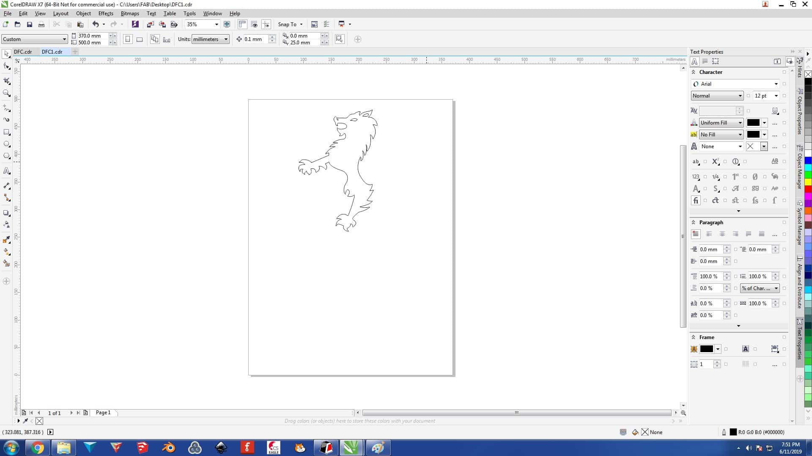Screen dimensions: 812x456
Task: Open the Bitmaps menu
Action: pos(129,14)
